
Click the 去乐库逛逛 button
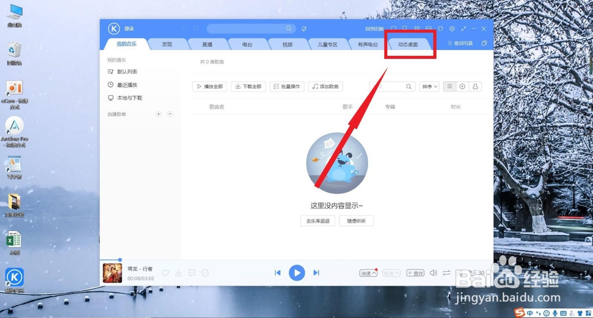click(x=318, y=221)
